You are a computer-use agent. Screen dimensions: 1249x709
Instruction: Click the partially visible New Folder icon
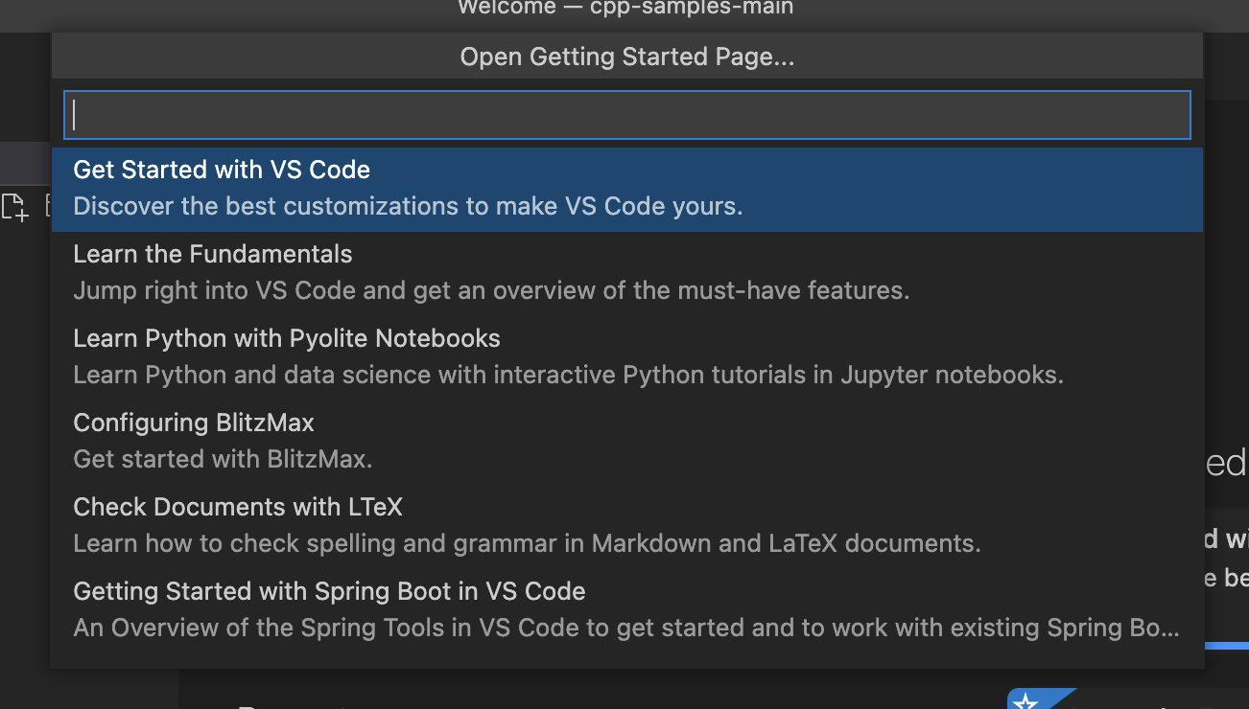click(x=50, y=206)
